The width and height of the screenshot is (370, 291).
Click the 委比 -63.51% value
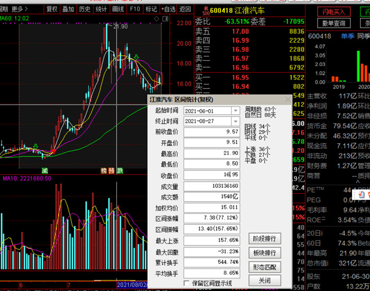point(237,22)
